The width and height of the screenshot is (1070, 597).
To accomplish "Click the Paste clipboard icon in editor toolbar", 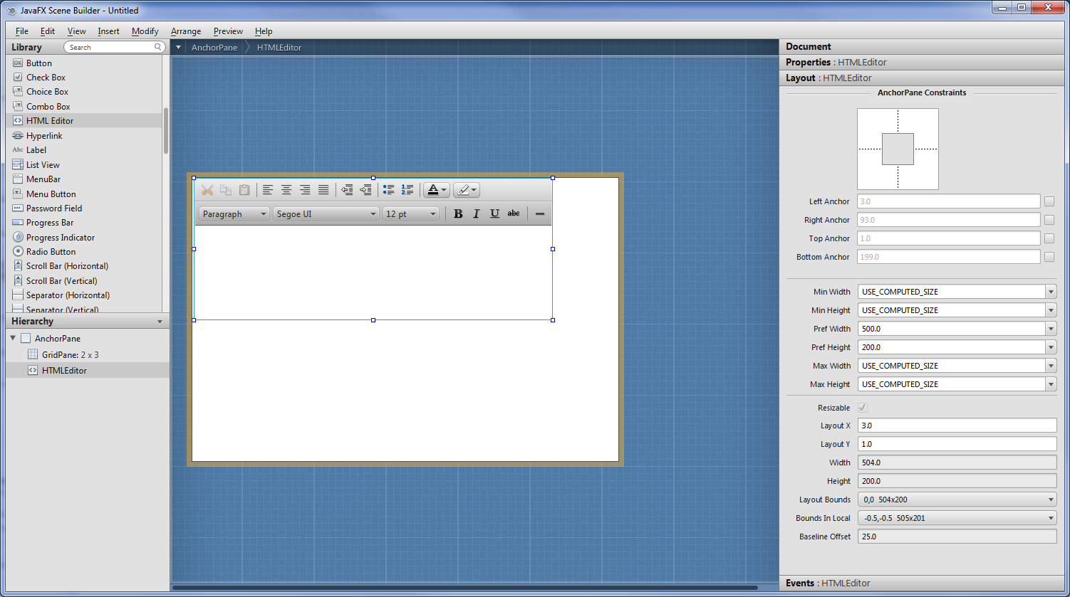I will pyautogui.click(x=244, y=190).
